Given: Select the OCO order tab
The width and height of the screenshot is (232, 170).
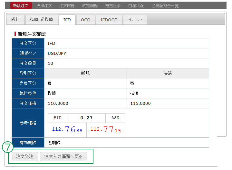Looking at the screenshot, I should [x=85, y=20].
